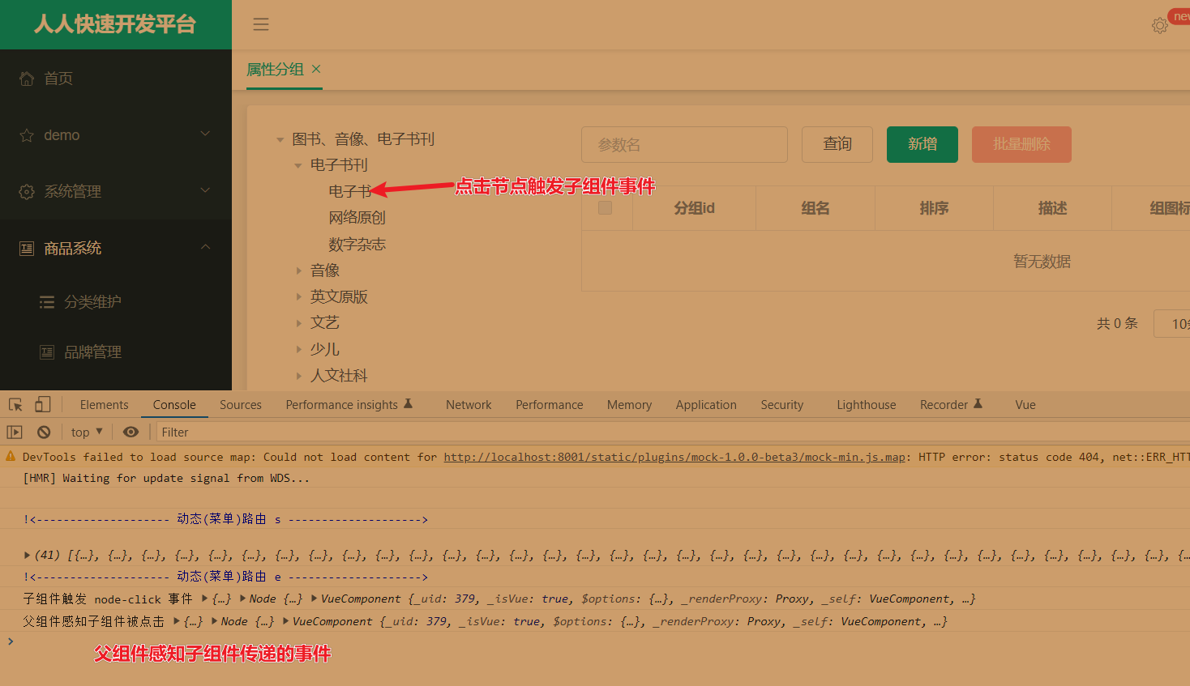
Task: Click the 批量删除 batch delete button
Action: (x=1021, y=144)
